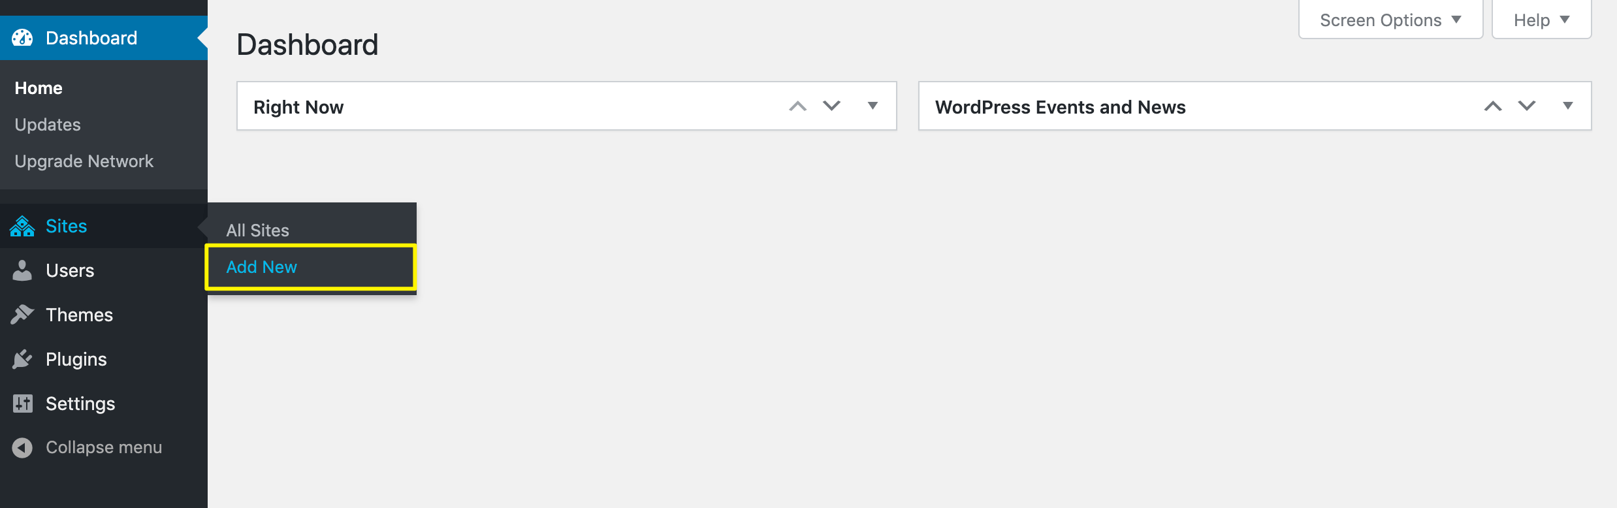The width and height of the screenshot is (1617, 508).
Task: Select Add New in Sites submenu
Action: pos(261,267)
